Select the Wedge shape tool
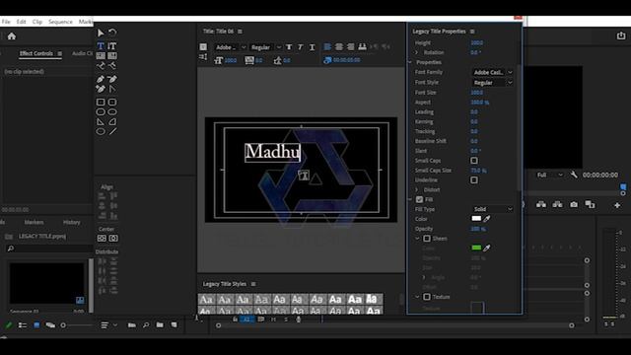 point(101,121)
